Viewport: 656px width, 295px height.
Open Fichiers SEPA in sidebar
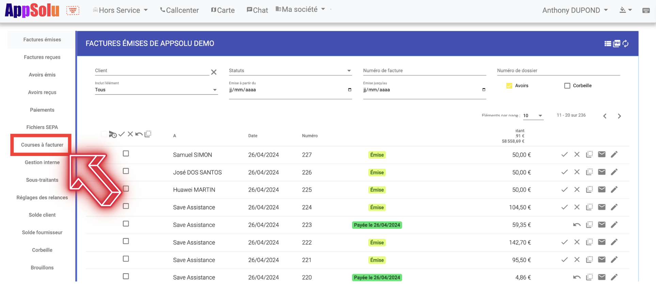point(42,127)
